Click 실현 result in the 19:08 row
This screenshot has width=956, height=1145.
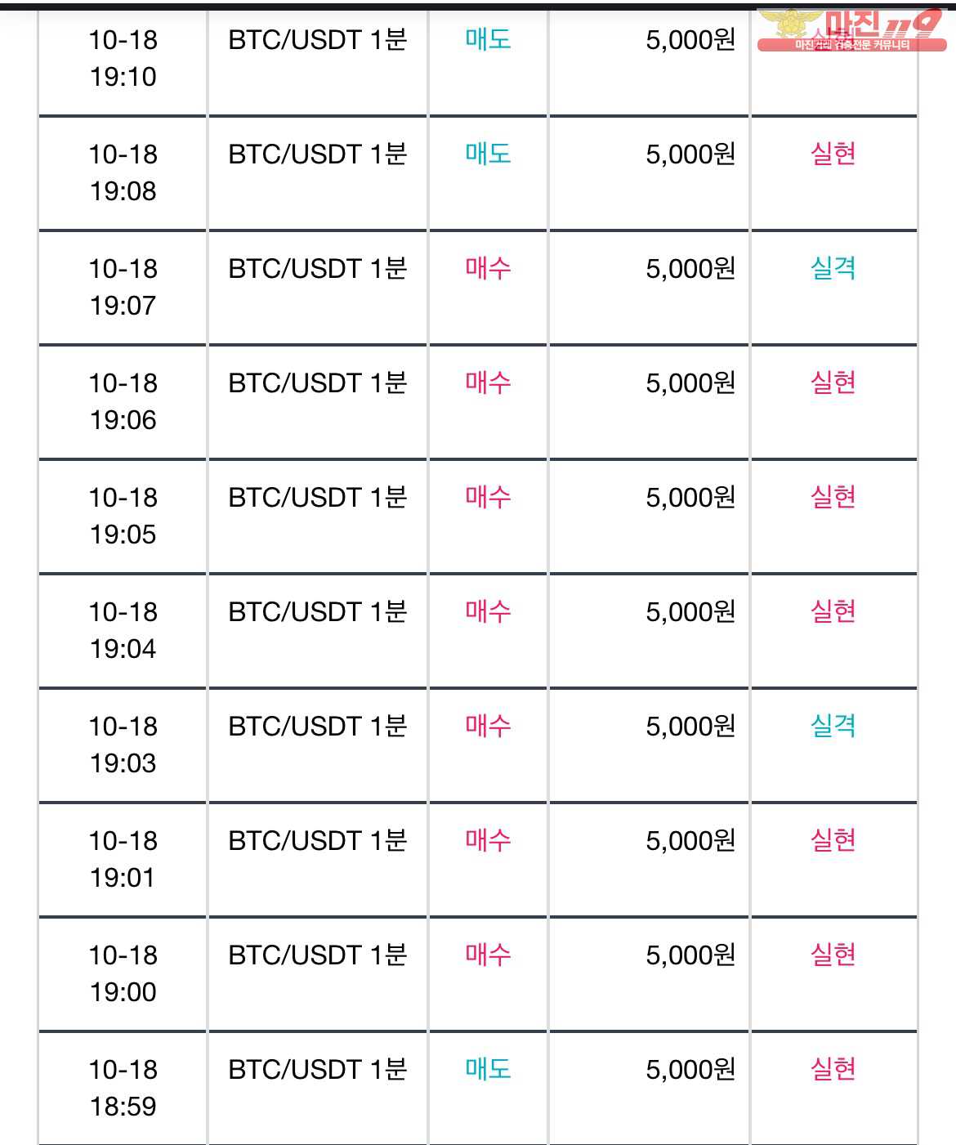click(x=833, y=154)
